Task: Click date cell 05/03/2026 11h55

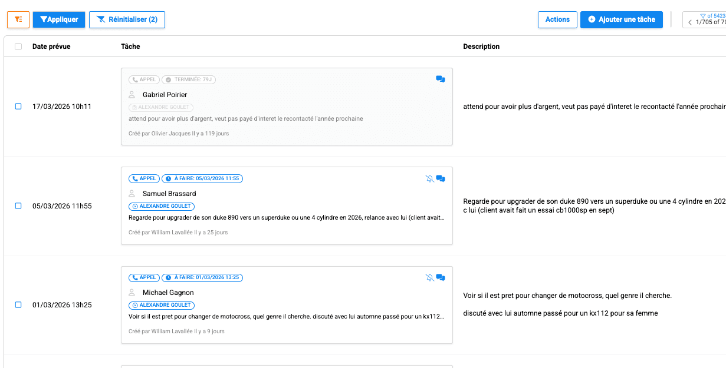Action: (62, 206)
